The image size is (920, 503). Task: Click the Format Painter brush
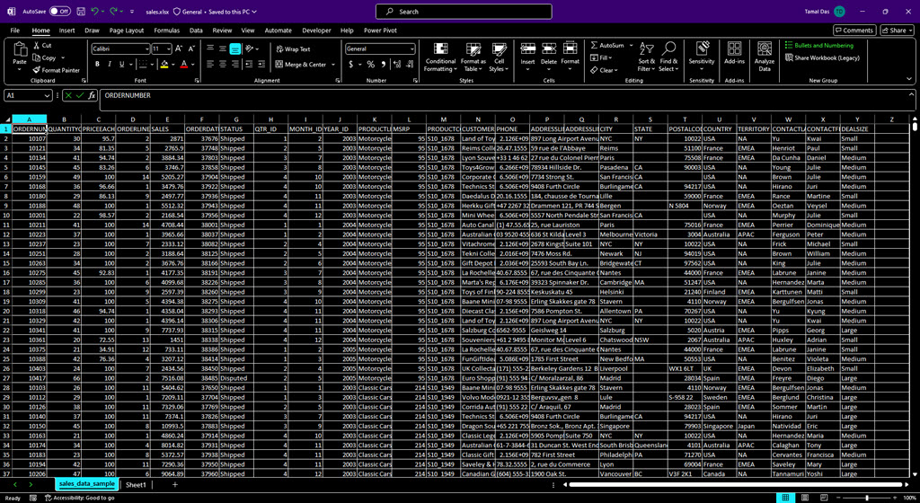tap(37, 70)
